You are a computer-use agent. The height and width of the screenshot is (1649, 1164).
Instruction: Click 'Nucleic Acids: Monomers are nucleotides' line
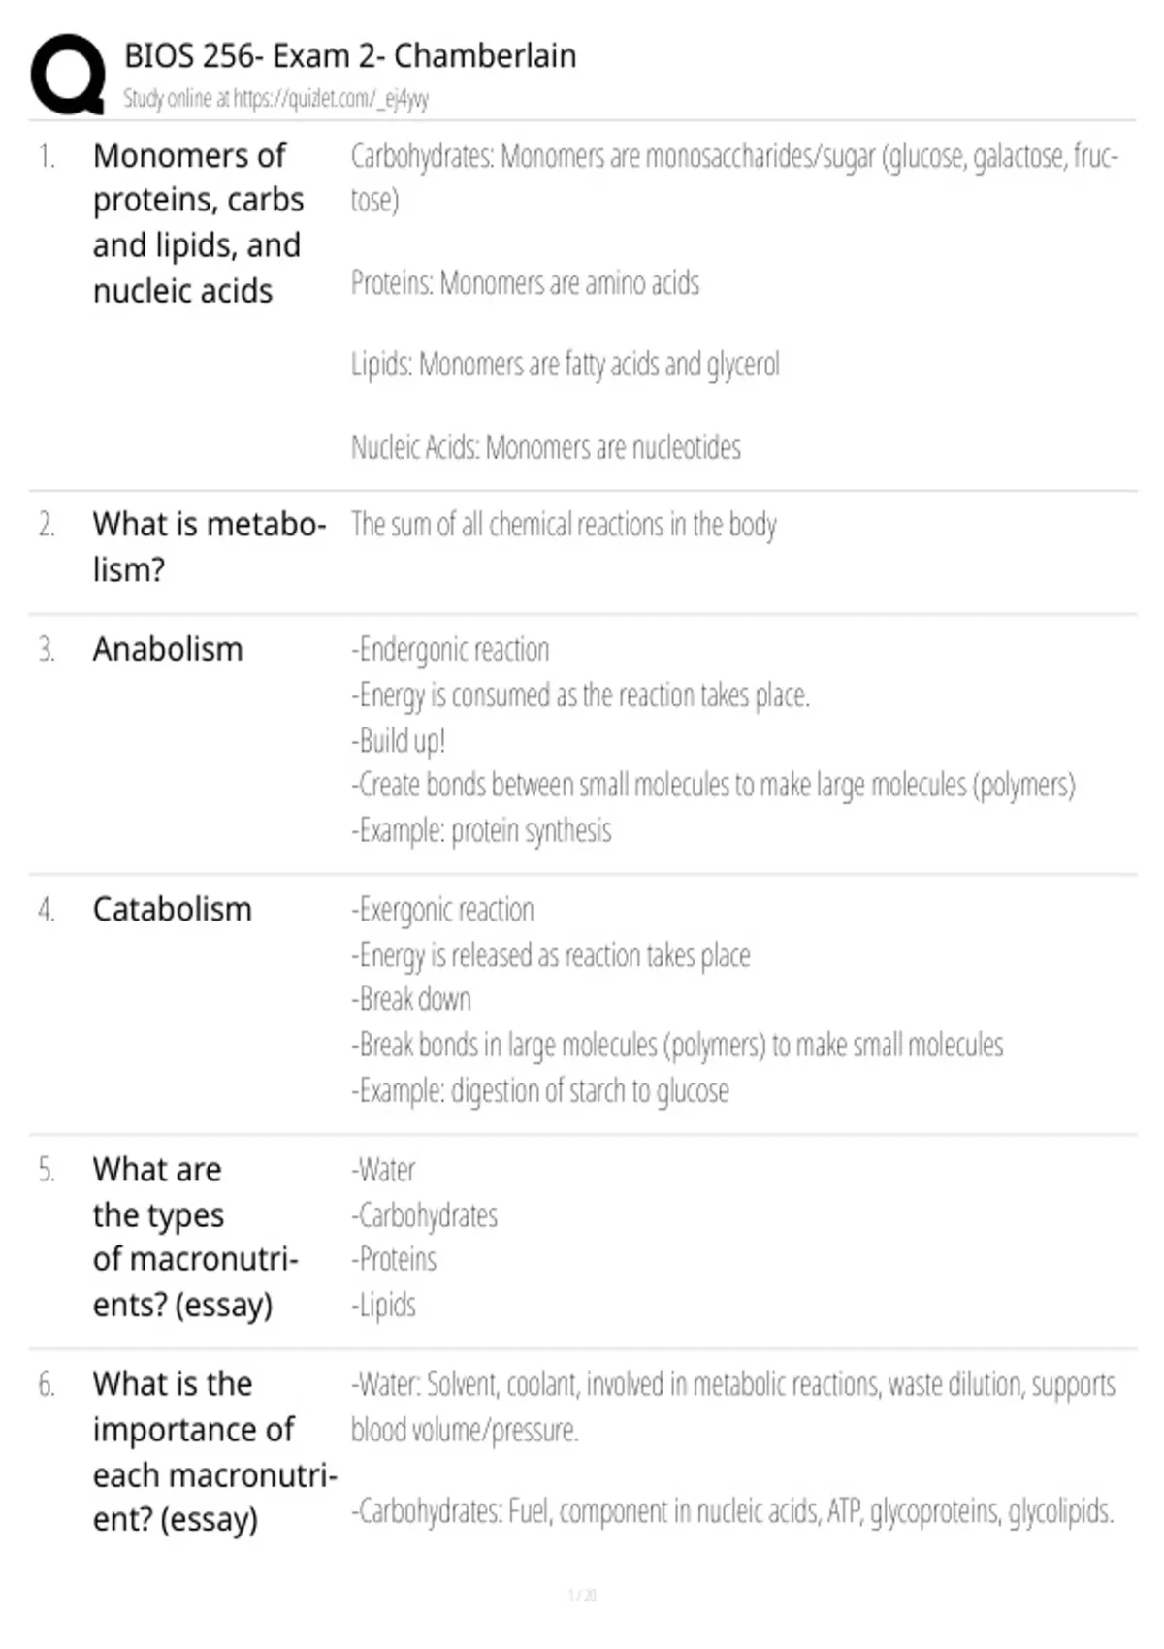pyautogui.click(x=545, y=447)
